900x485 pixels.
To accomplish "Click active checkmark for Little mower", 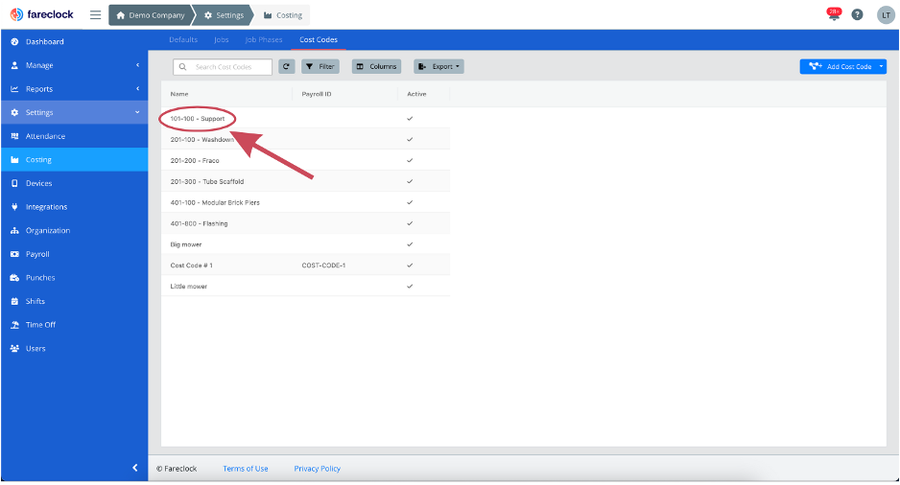I will click(x=410, y=286).
